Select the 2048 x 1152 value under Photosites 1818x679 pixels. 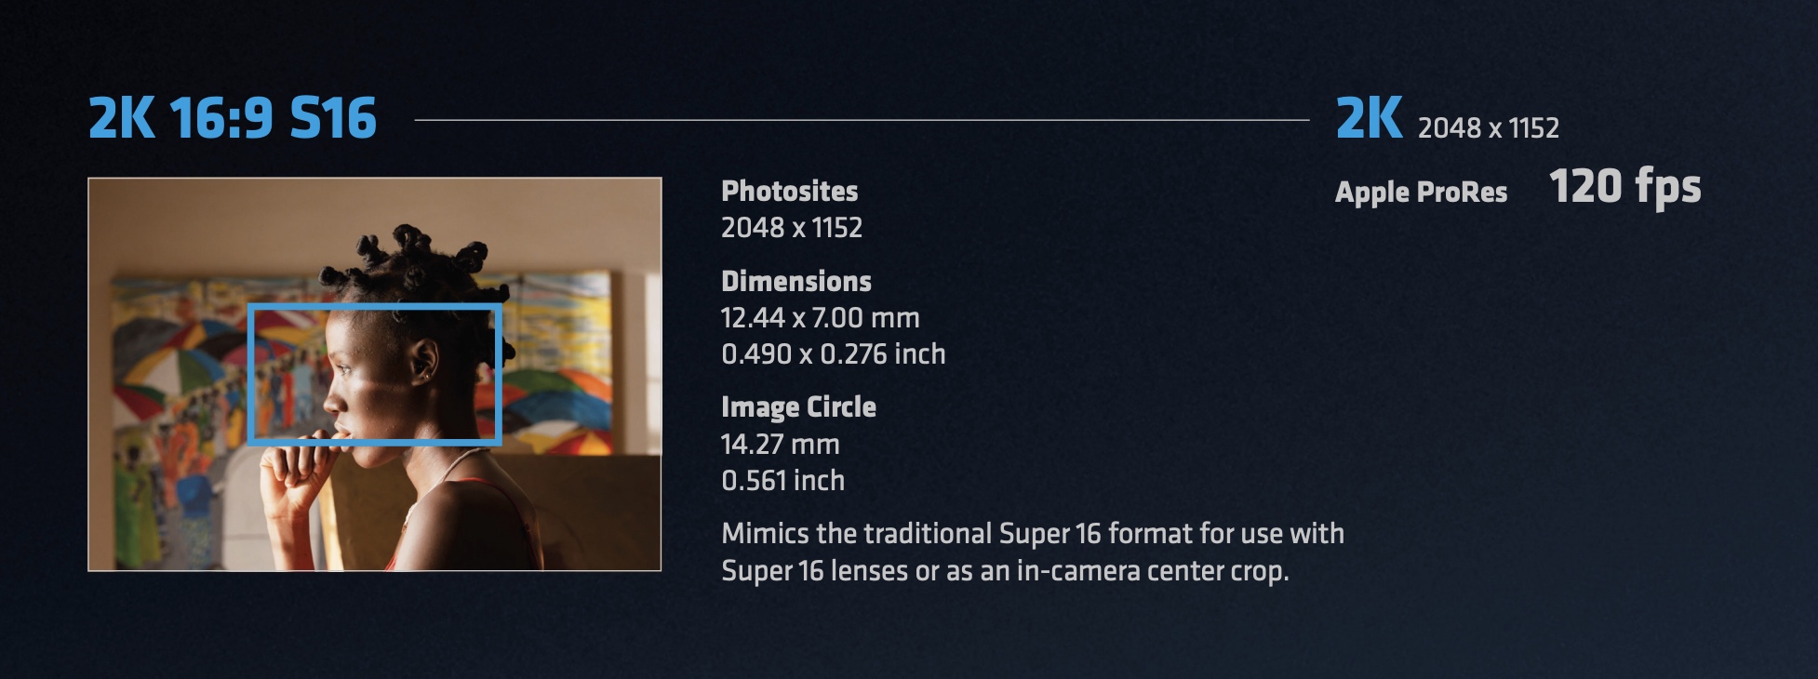[x=791, y=228]
